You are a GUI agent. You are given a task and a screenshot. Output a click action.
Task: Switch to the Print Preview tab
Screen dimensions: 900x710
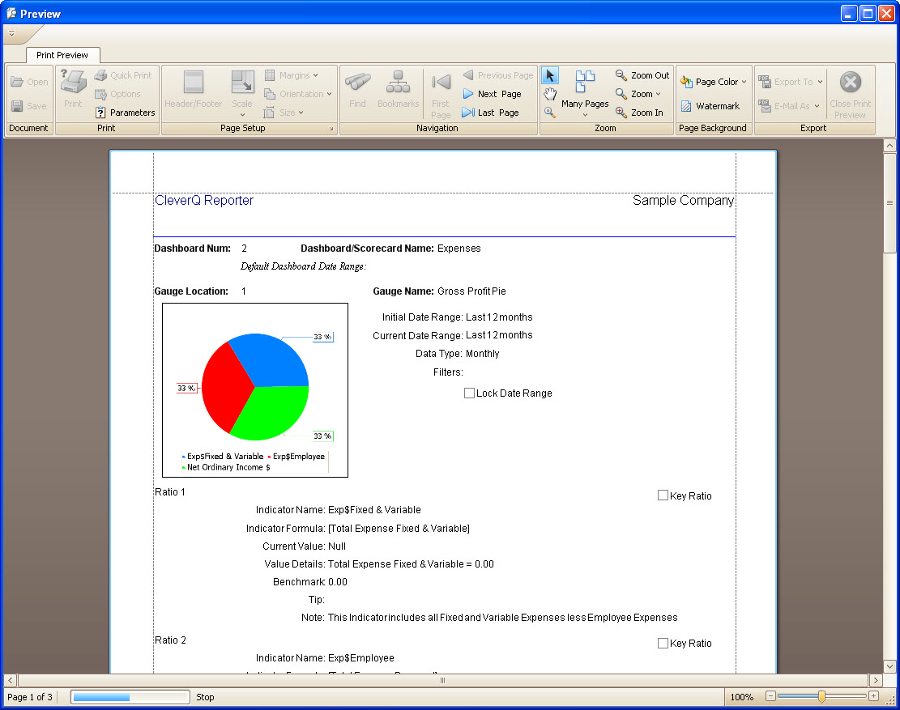(x=62, y=55)
